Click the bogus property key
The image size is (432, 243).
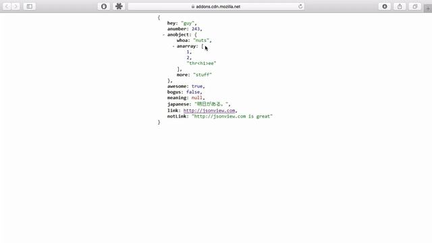pos(174,92)
